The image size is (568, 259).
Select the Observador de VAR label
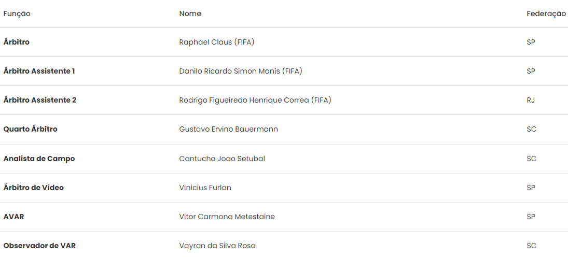[39, 246]
